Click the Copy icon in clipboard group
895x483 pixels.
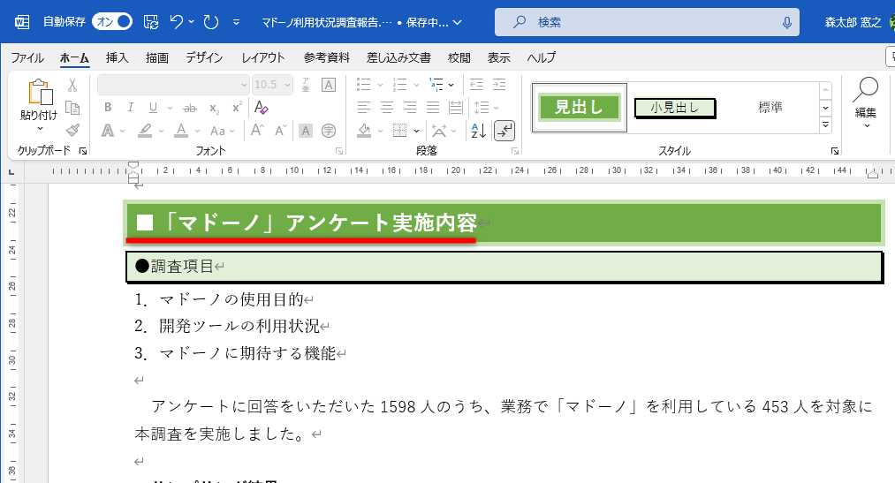(72, 108)
